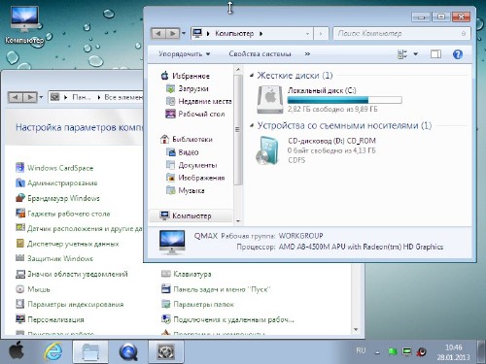Open Рабочий стол in navigation pane
The width and height of the screenshot is (486, 364).
(x=195, y=114)
